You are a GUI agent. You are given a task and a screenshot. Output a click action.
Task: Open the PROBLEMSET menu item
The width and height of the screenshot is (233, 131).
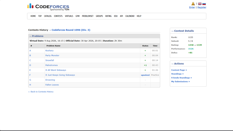88,16
